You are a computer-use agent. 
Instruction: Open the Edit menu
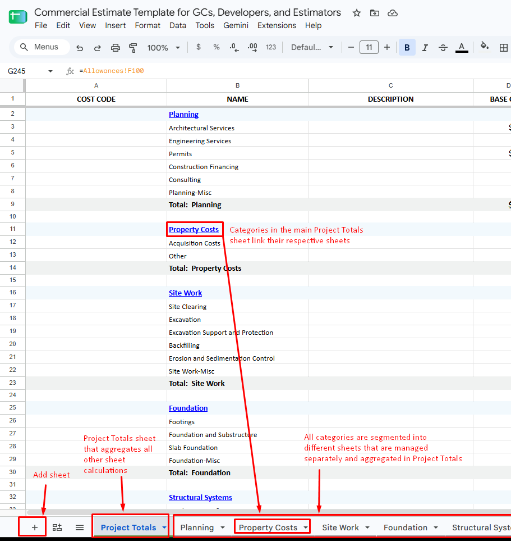point(63,25)
